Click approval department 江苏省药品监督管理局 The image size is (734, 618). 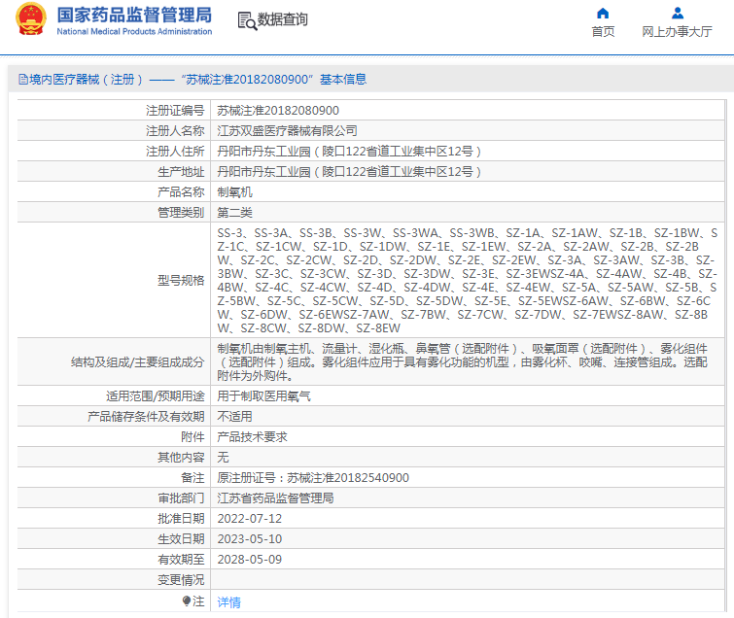(275, 498)
